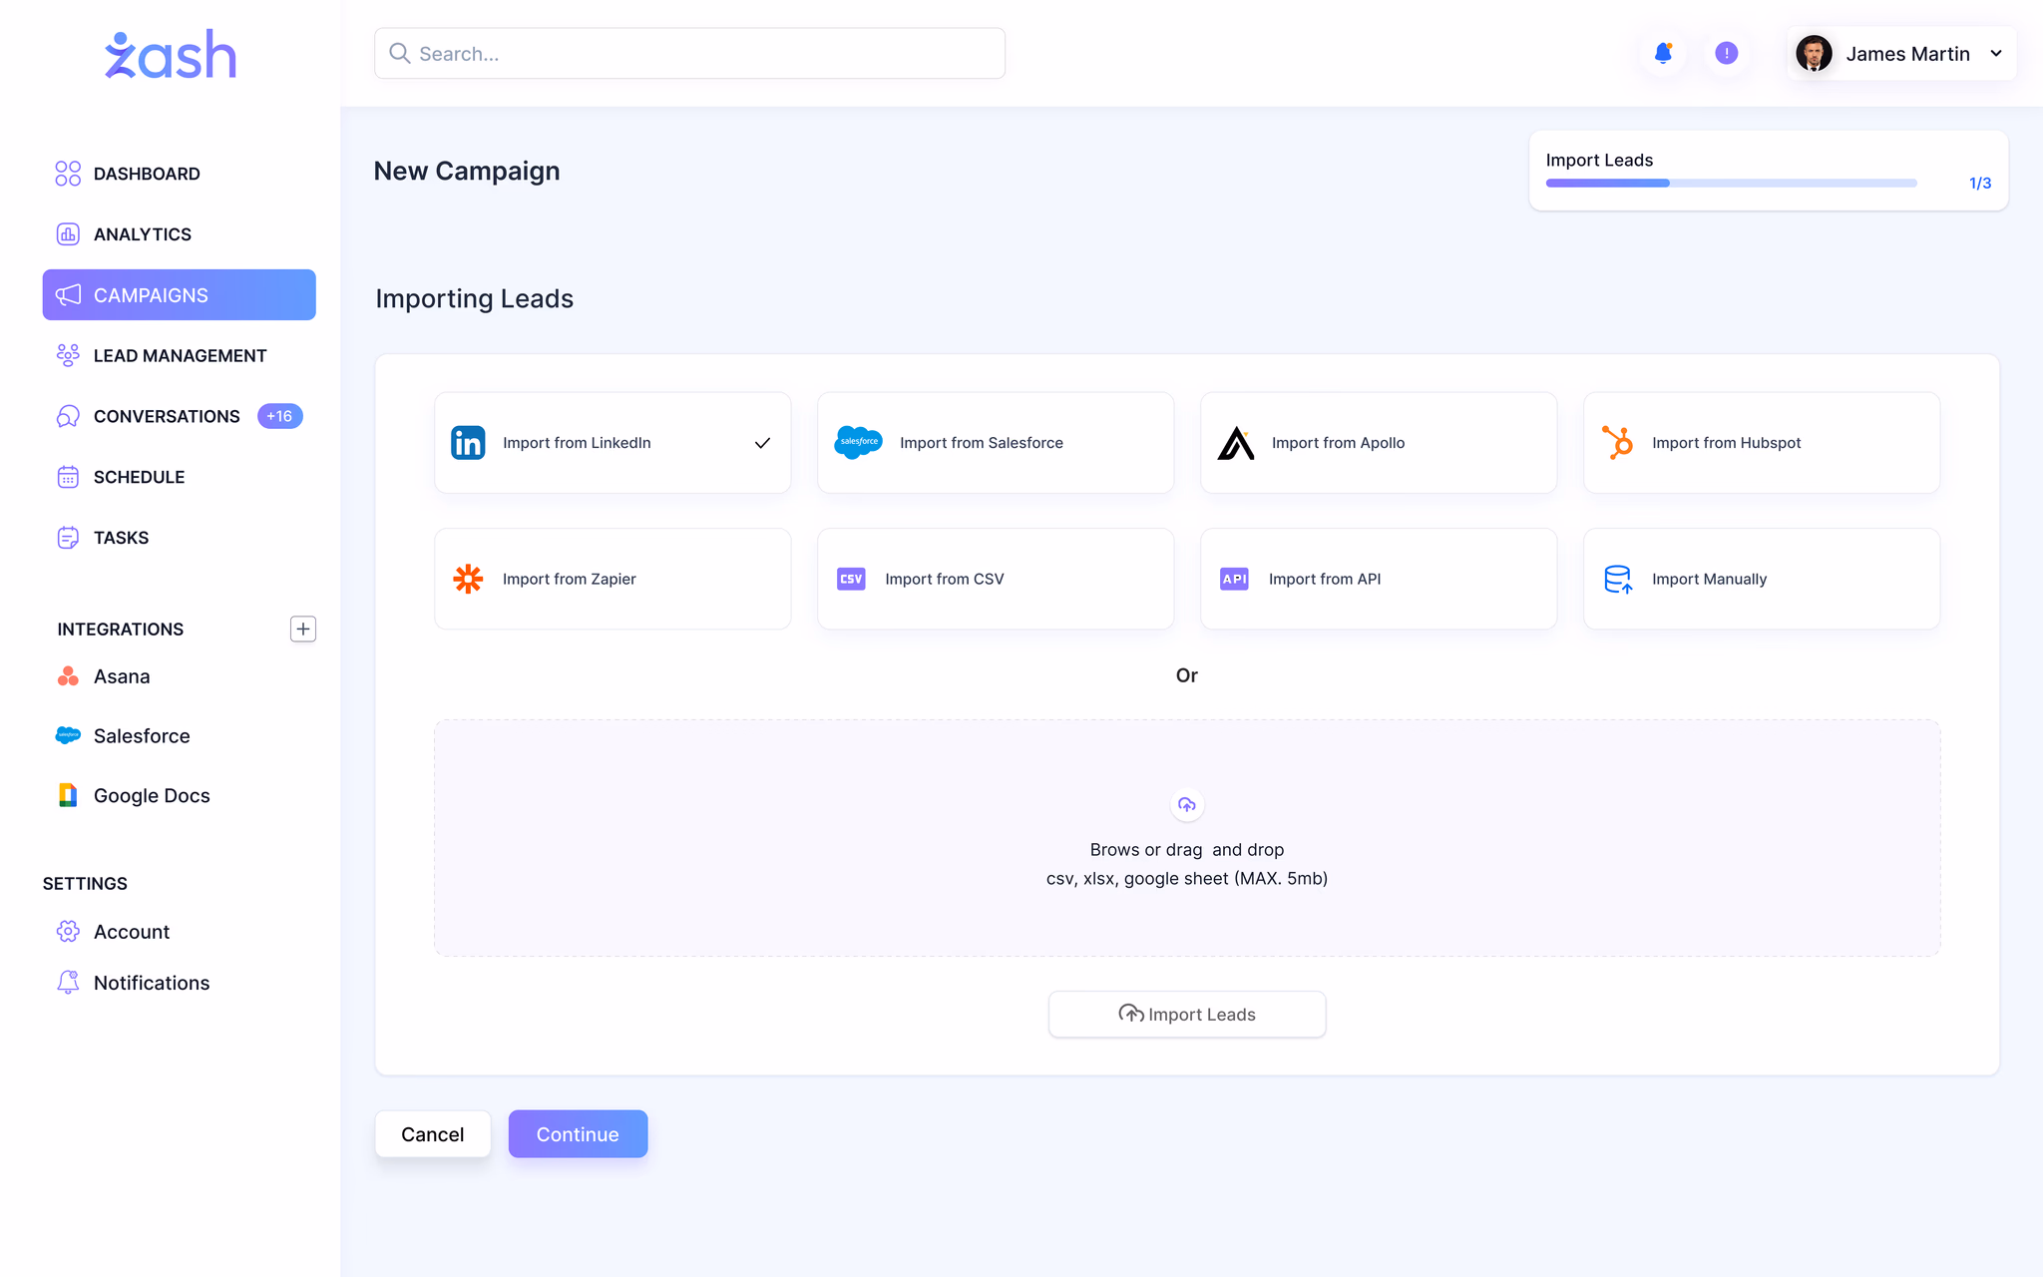Image resolution: width=2043 pixels, height=1277 pixels.
Task: Open the Asana integration link
Action: click(122, 676)
